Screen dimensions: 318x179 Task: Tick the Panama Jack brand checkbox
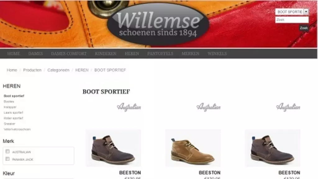(x=7, y=159)
